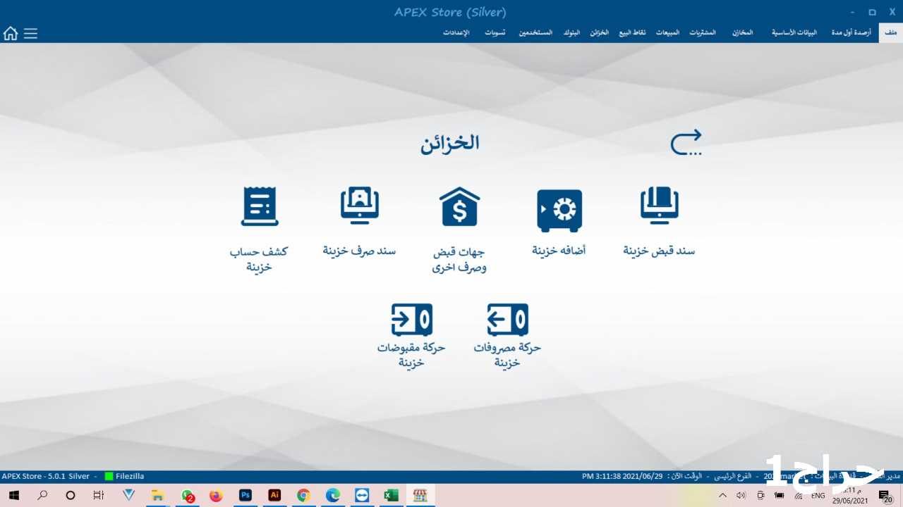Screen dimensions: 903x507
Task: Open the hamburger menu icon
Action: click(30, 33)
